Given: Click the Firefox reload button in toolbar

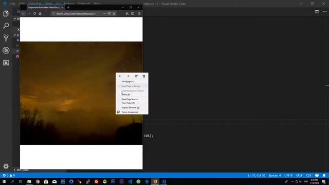Looking at the screenshot, I should (34, 14).
